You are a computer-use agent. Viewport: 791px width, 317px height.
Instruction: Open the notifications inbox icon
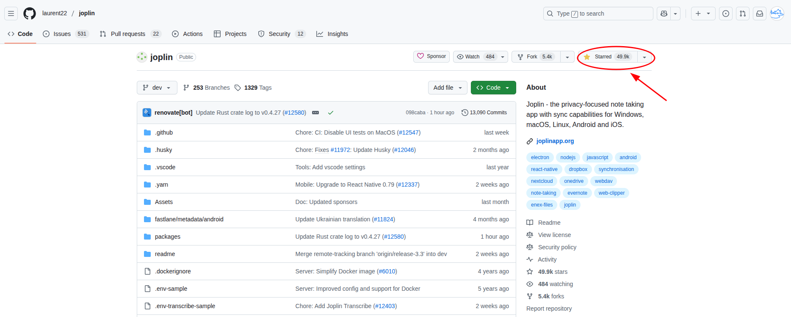pos(760,14)
